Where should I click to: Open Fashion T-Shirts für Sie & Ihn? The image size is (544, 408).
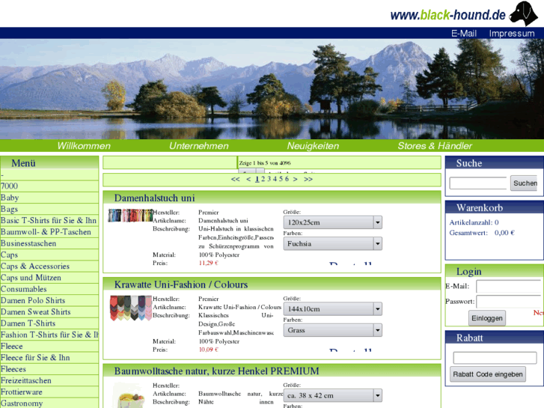pos(49,335)
